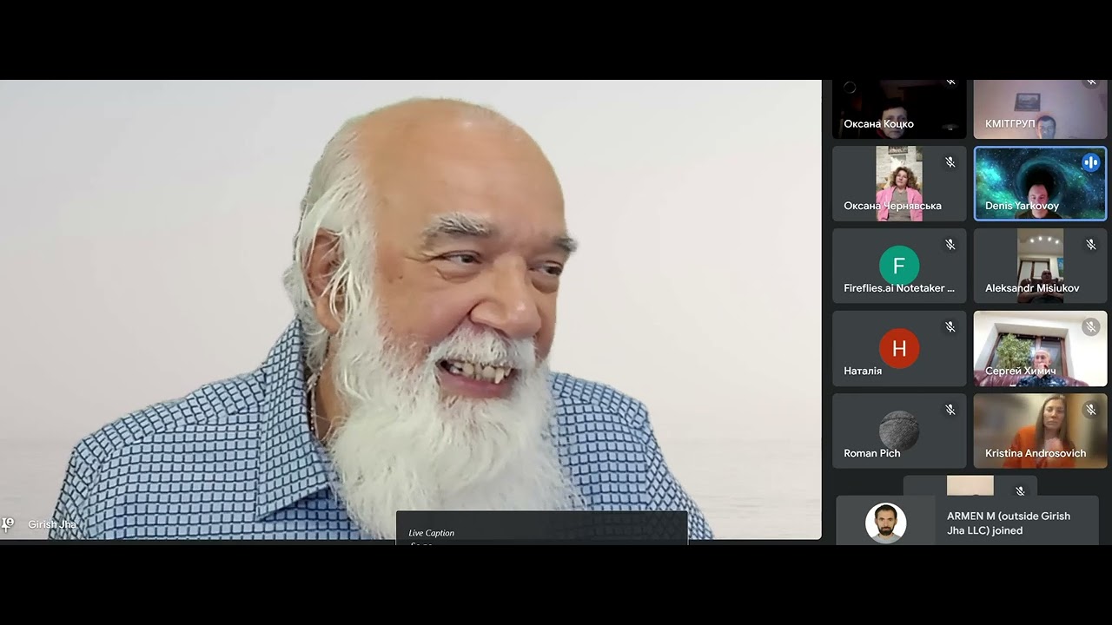
Task: Click ARMEN M's profile photo in notification
Action: (886, 523)
